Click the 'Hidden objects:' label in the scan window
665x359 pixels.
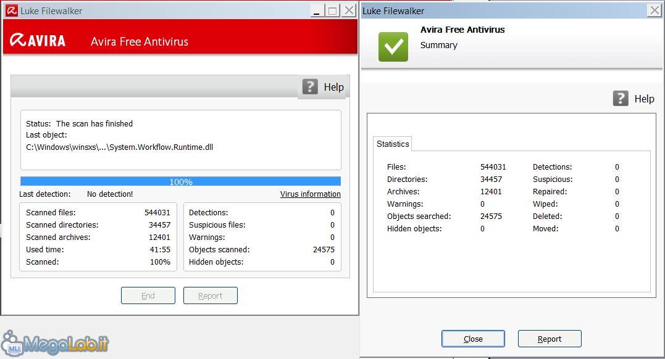coord(216,262)
